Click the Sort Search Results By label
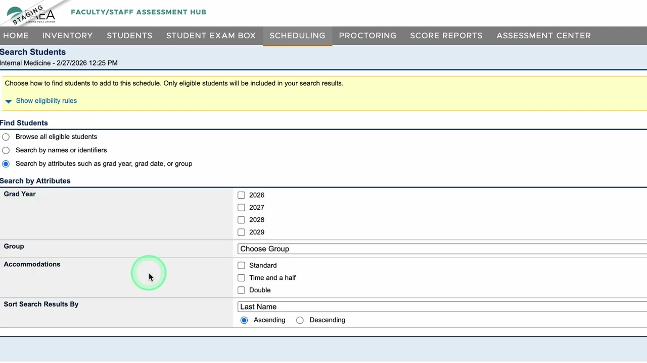 click(x=41, y=305)
